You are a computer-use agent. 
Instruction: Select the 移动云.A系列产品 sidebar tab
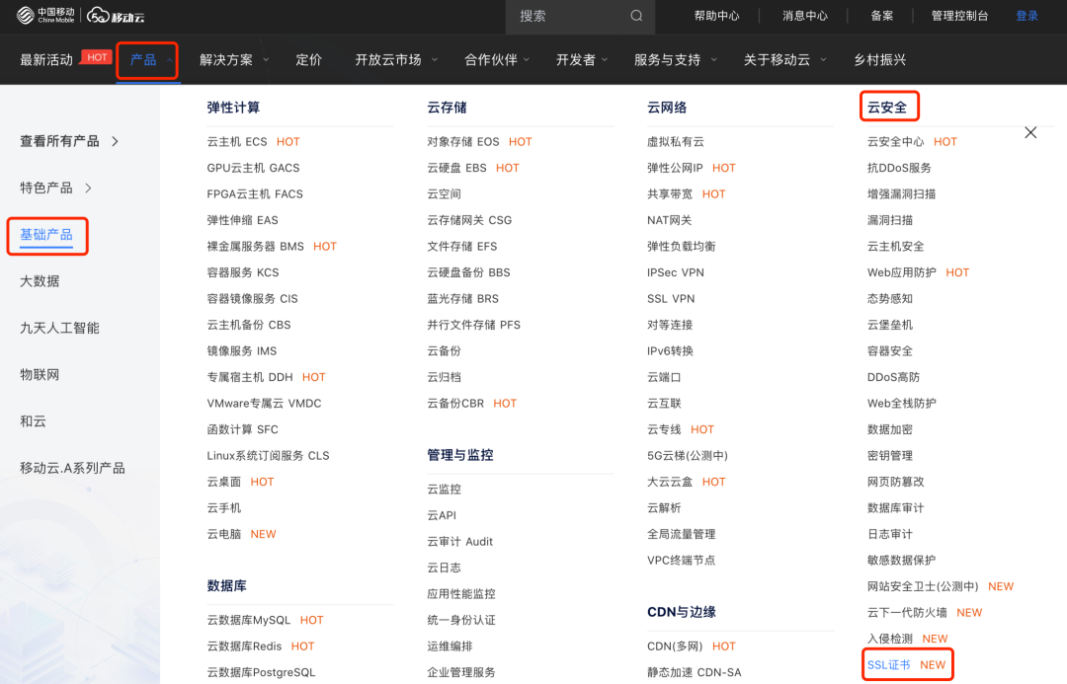(72, 468)
